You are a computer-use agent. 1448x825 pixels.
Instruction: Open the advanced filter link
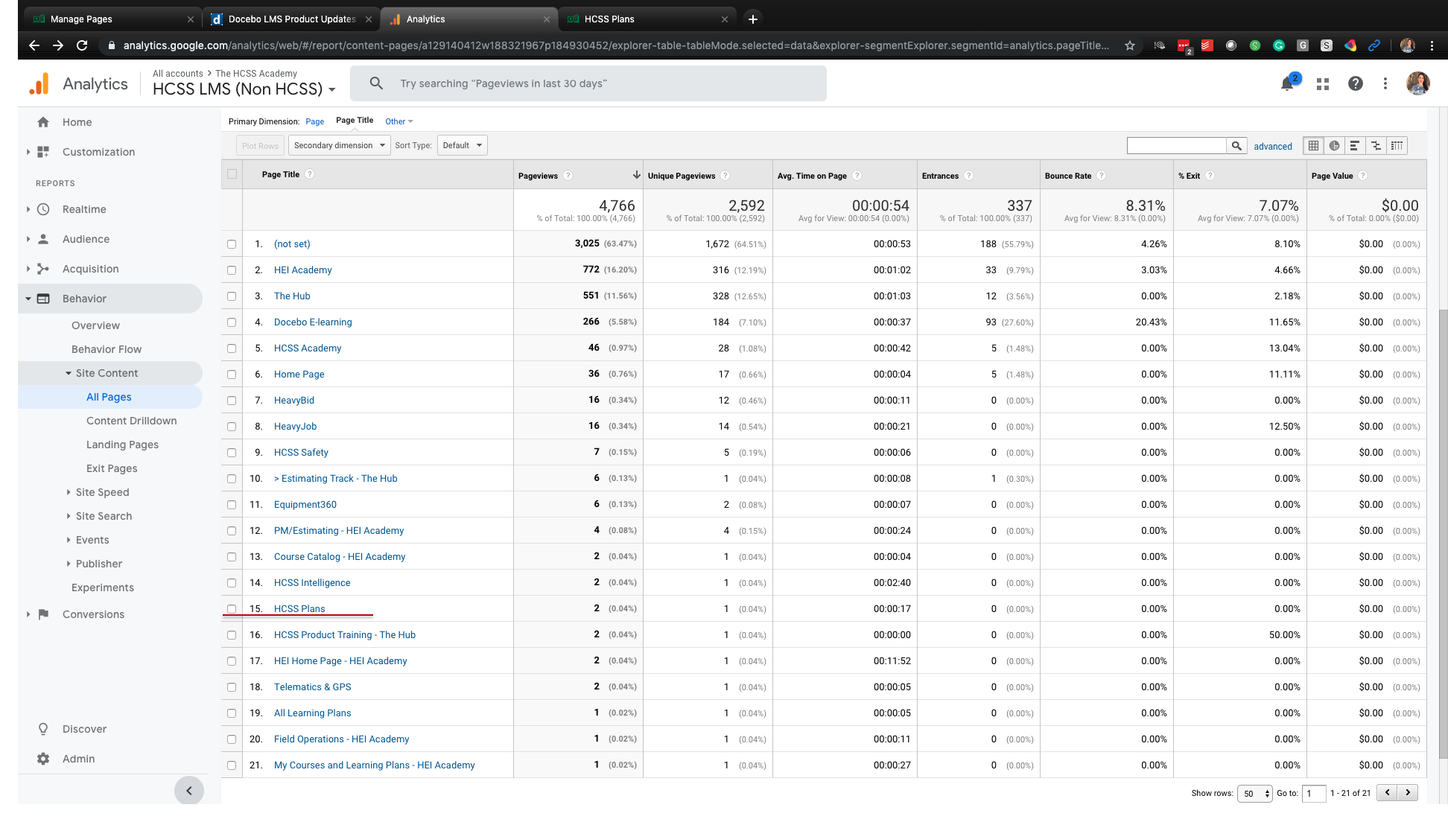[x=1272, y=146]
